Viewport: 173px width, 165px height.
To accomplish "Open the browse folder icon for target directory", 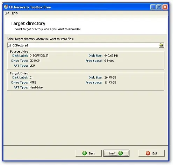I will tap(161, 45).
